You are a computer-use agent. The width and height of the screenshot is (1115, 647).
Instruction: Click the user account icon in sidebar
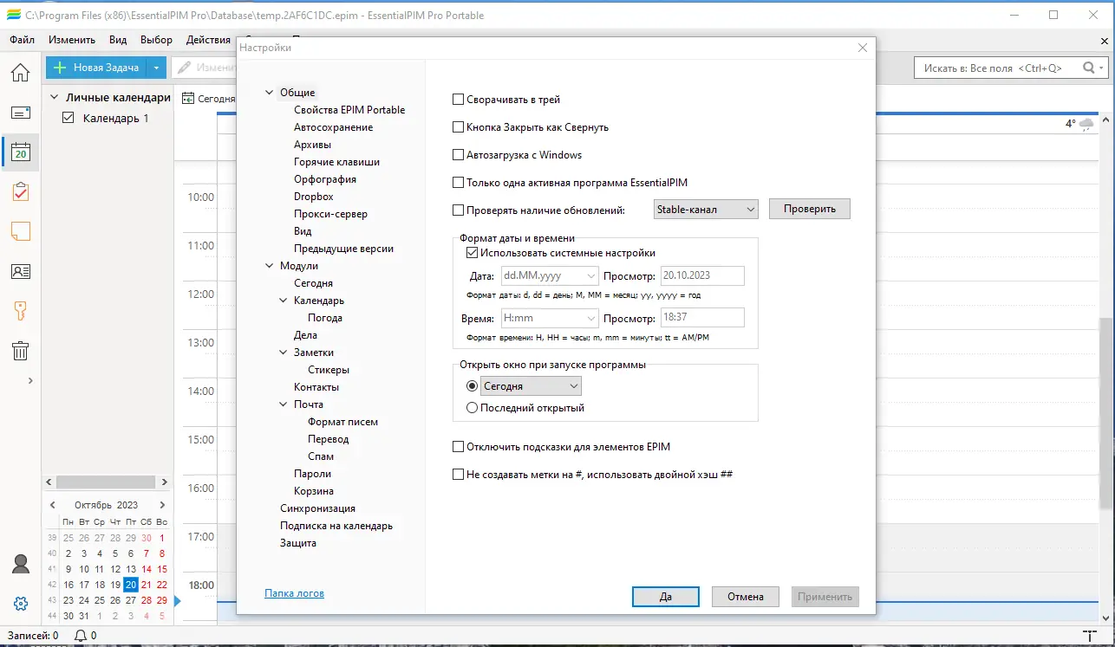coord(20,564)
